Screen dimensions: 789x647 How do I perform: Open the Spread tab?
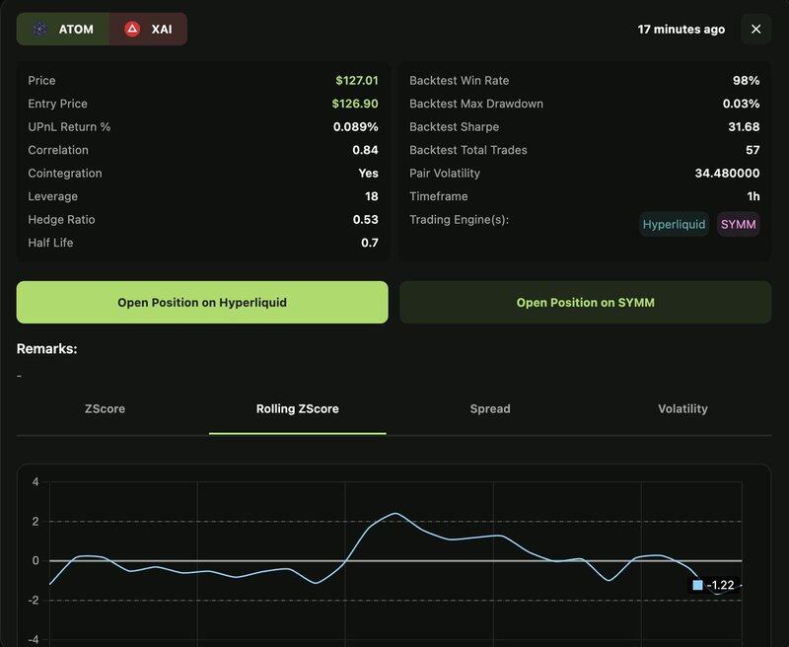(x=490, y=408)
